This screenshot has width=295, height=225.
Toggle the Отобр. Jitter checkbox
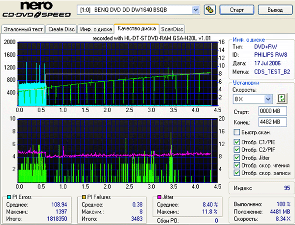(x=237, y=158)
